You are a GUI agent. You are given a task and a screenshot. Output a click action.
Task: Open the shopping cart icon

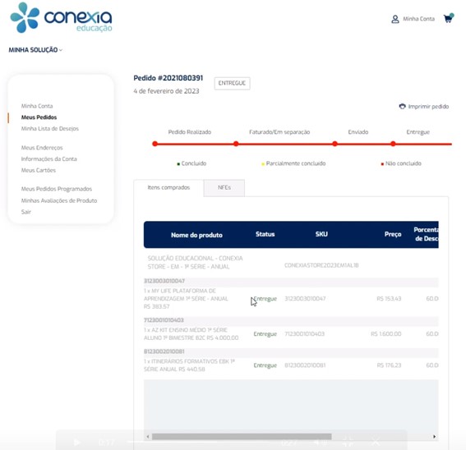[449, 18]
